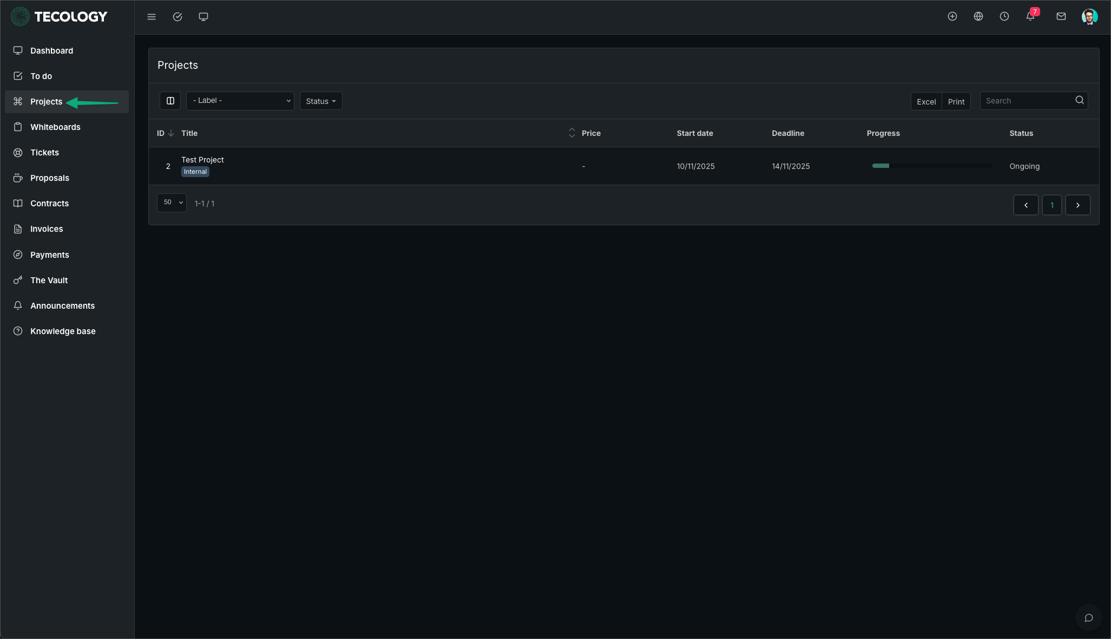This screenshot has width=1111, height=639.
Task: Click the Test Project progress bar
Action: click(x=932, y=166)
